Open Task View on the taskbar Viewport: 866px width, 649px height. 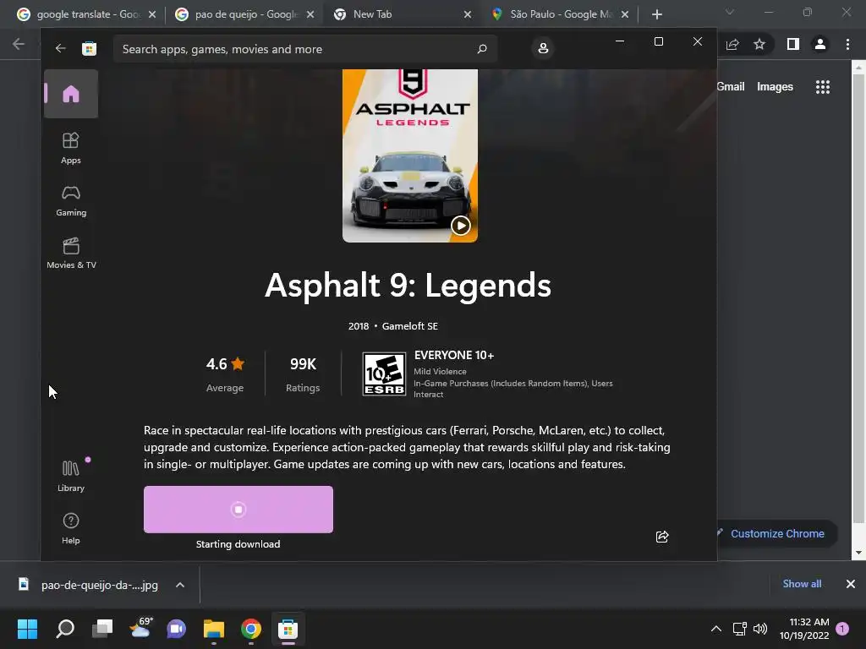pyautogui.click(x=102, y=629)
